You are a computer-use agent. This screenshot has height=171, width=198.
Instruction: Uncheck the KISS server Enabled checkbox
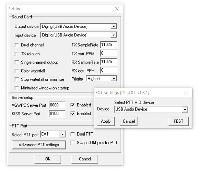[x=73, y=114]
